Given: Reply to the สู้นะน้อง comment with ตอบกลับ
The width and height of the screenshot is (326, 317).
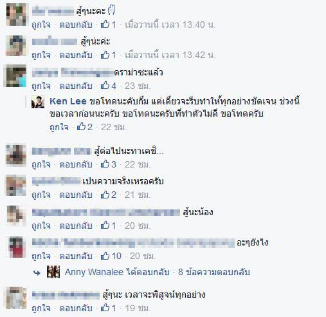Looking at the screenshot, I should click(76, 226).
